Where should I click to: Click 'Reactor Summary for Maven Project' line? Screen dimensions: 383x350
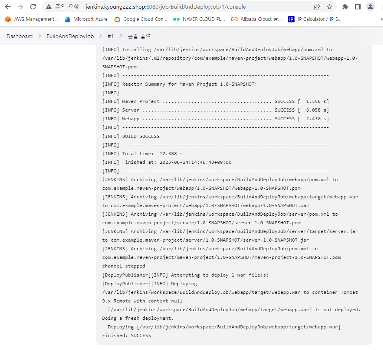(x=180, y=84)
